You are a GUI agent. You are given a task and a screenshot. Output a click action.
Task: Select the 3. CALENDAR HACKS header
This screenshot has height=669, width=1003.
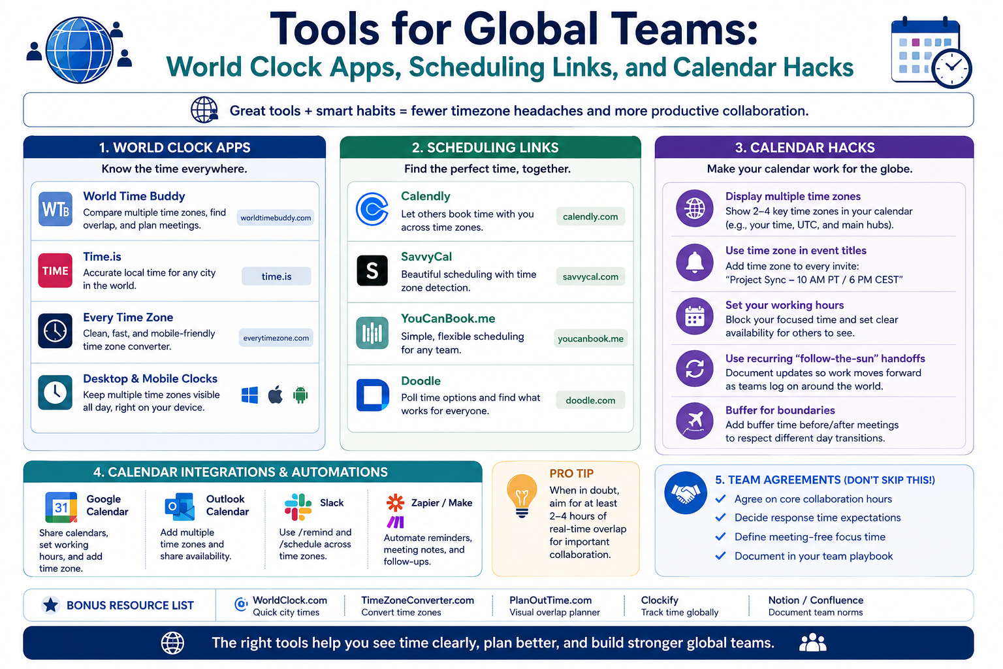click(814, 148)
